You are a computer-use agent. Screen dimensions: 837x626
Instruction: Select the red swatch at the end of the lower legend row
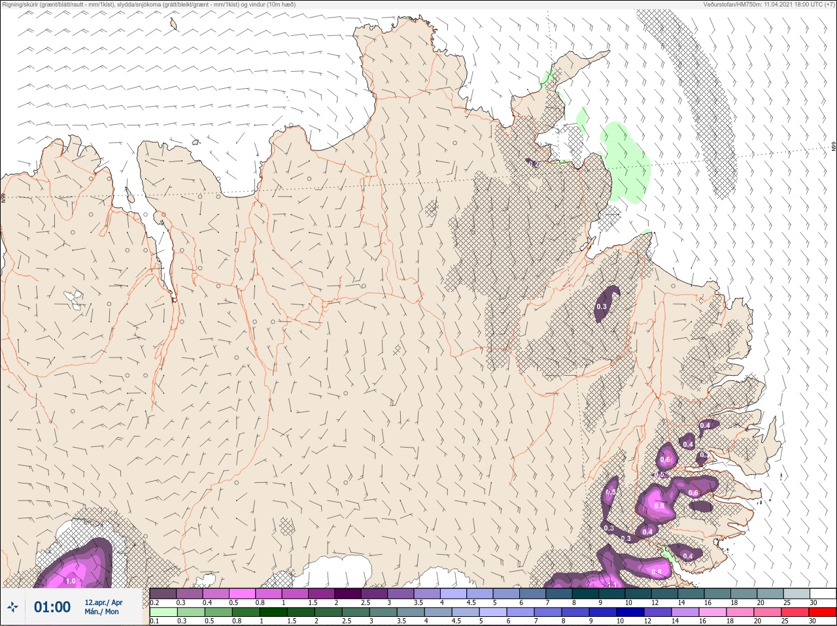[823, 612]
